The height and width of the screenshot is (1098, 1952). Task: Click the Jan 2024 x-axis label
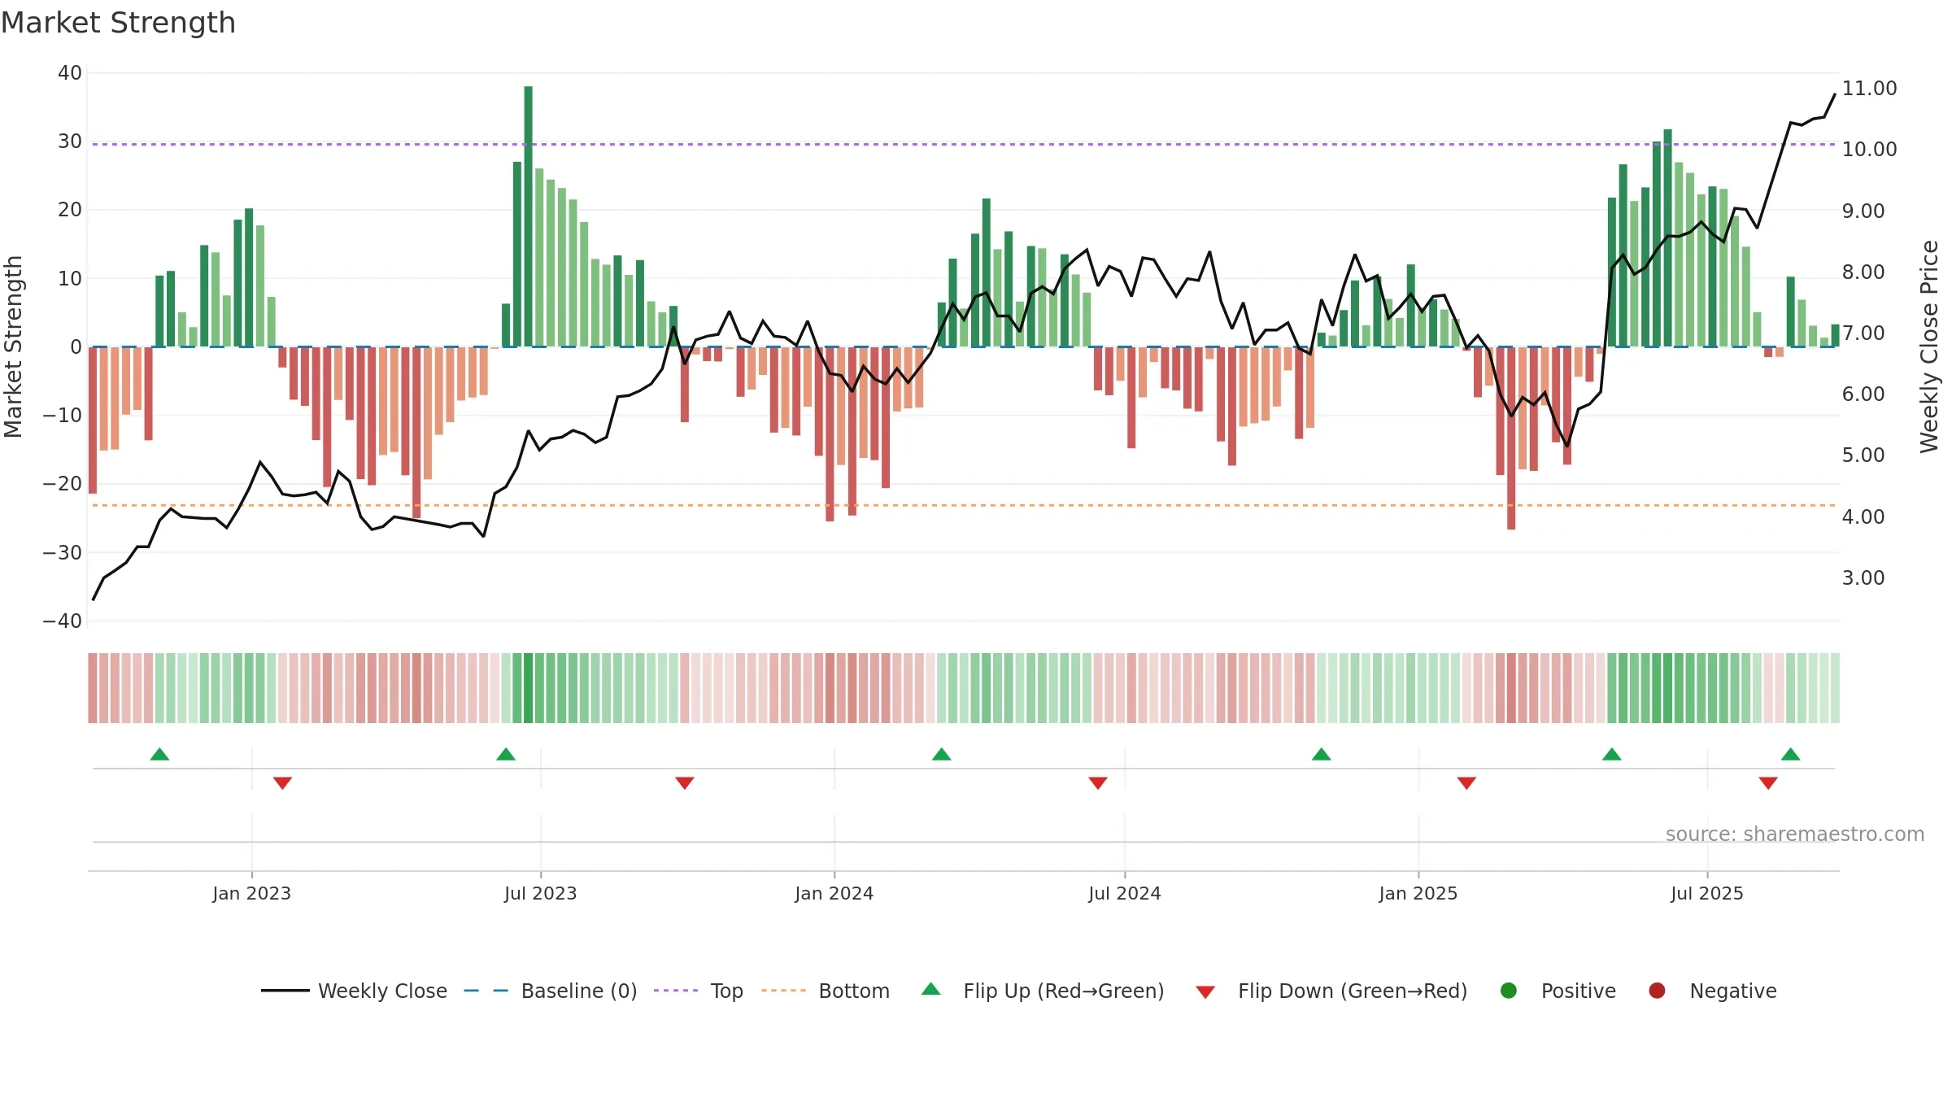click(834, 893)
